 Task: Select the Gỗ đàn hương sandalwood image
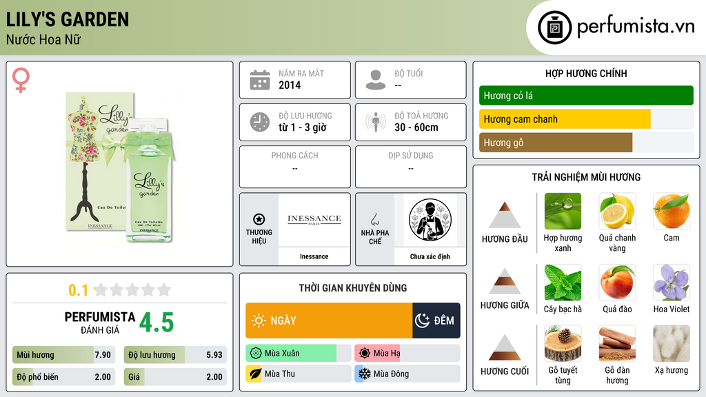tap(617, 343)
